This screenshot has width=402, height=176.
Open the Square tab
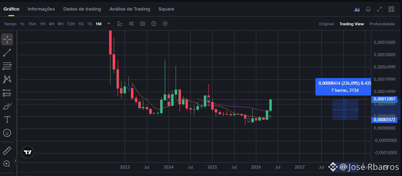(x=166, y=9)
